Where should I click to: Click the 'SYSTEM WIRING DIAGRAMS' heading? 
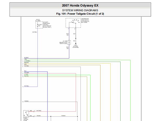click(x=80, y=10)
